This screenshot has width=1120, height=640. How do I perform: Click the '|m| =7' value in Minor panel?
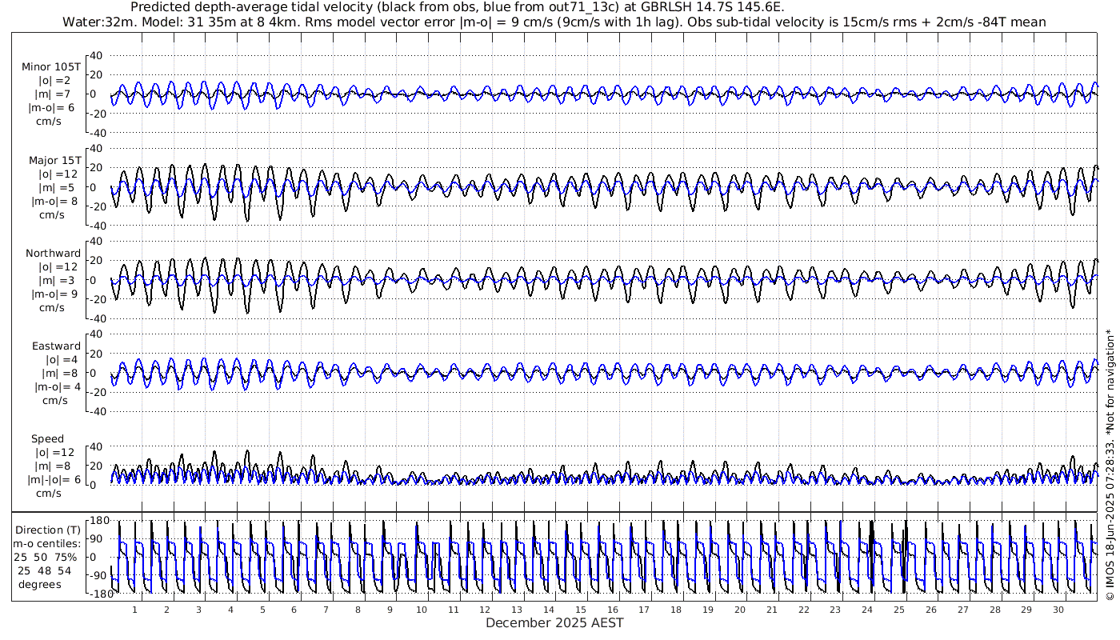point(54,94)
